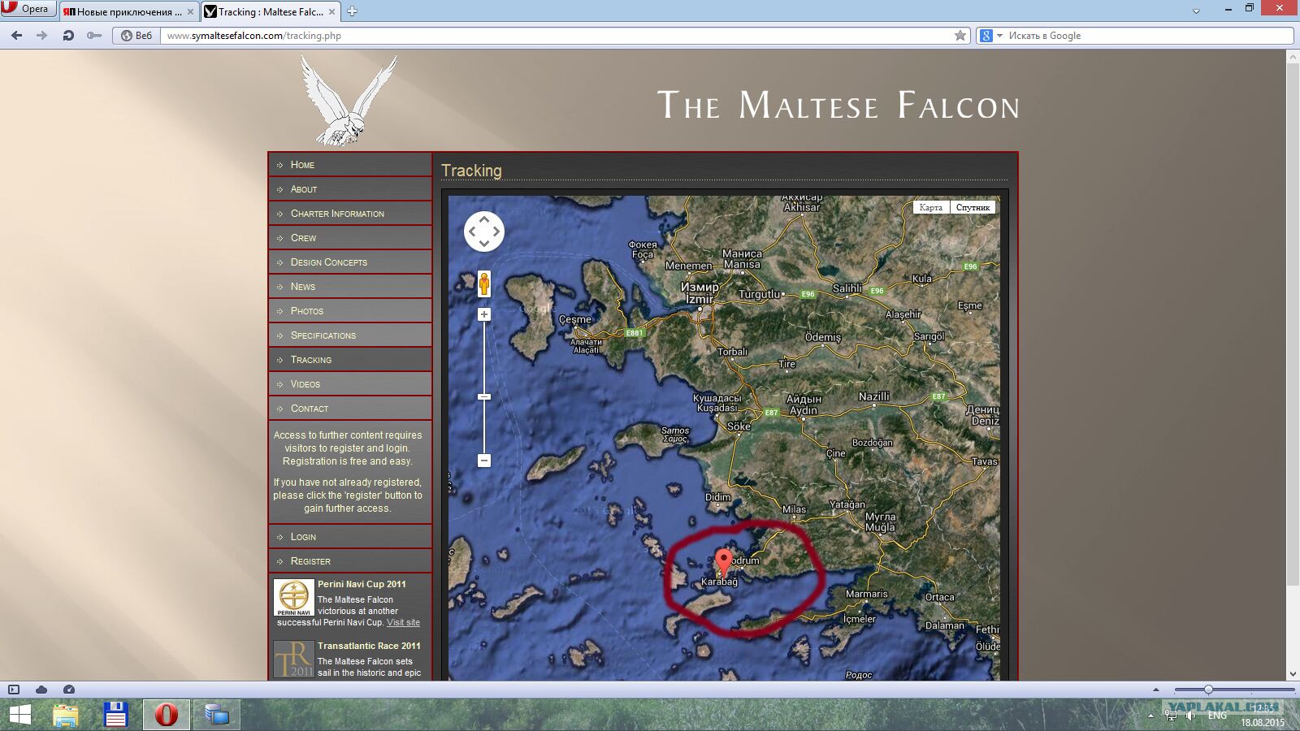Open the Opera main menu button
Viewport: 1300px width, 731px height.
pos(28,9)
